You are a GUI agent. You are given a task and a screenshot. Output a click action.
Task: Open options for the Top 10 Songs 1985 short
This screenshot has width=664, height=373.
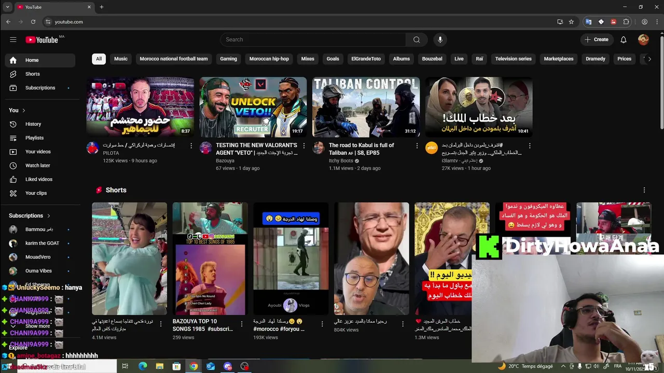[x=241, y=324]
